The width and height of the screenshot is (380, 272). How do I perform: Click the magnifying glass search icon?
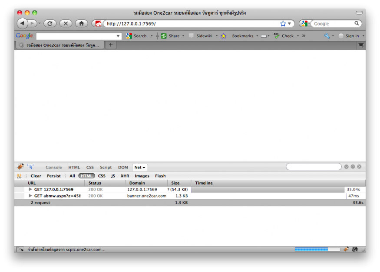pyautogui.click(x=357, y=23)
